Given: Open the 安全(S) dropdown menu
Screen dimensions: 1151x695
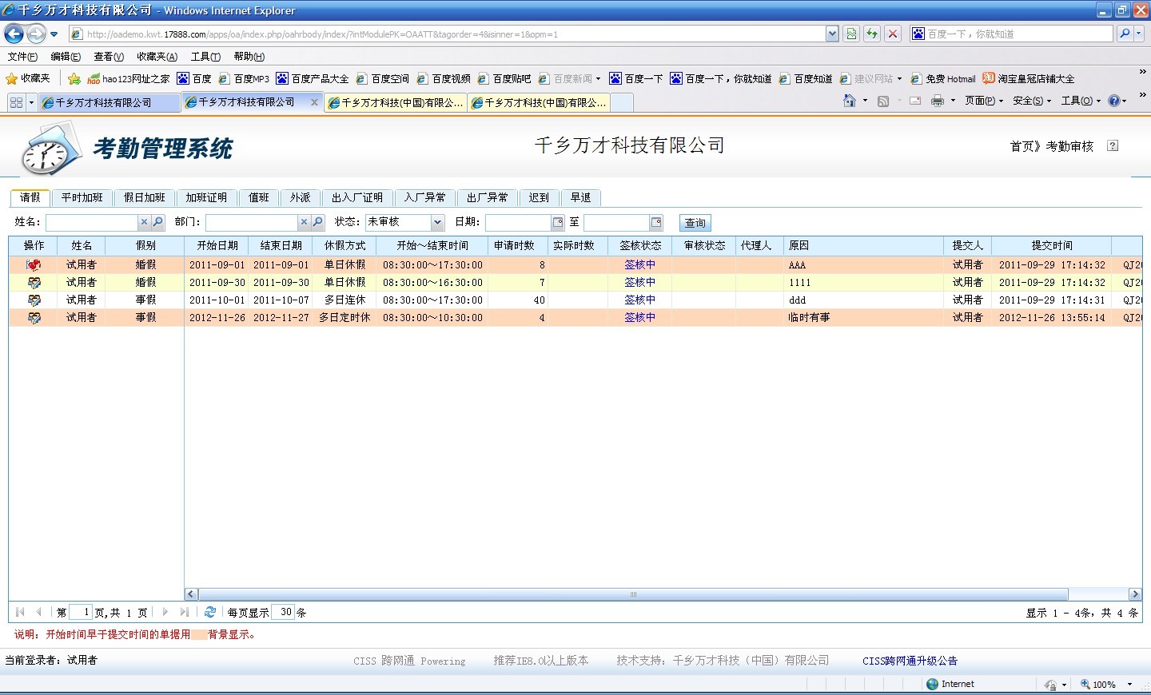Looking at the screenshot, I should 1031,101.
